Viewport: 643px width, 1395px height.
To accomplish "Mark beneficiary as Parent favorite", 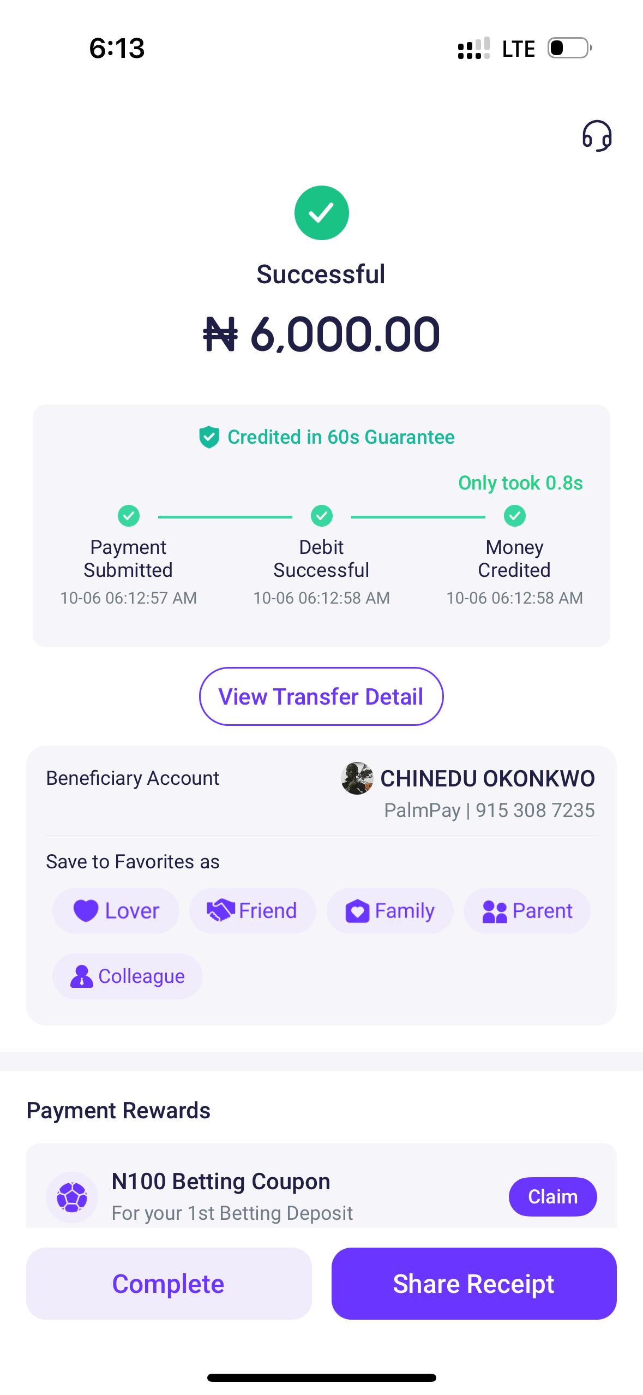I will point(527,911).
